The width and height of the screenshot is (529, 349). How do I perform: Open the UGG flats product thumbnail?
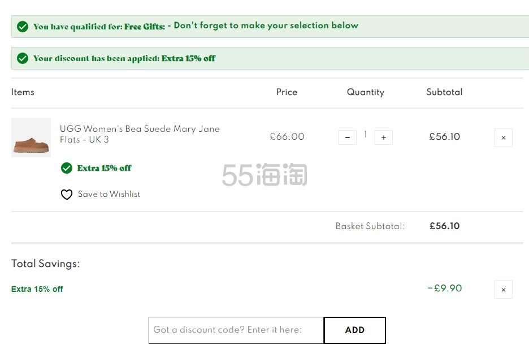pyautogui.click(x=31, y=137)
